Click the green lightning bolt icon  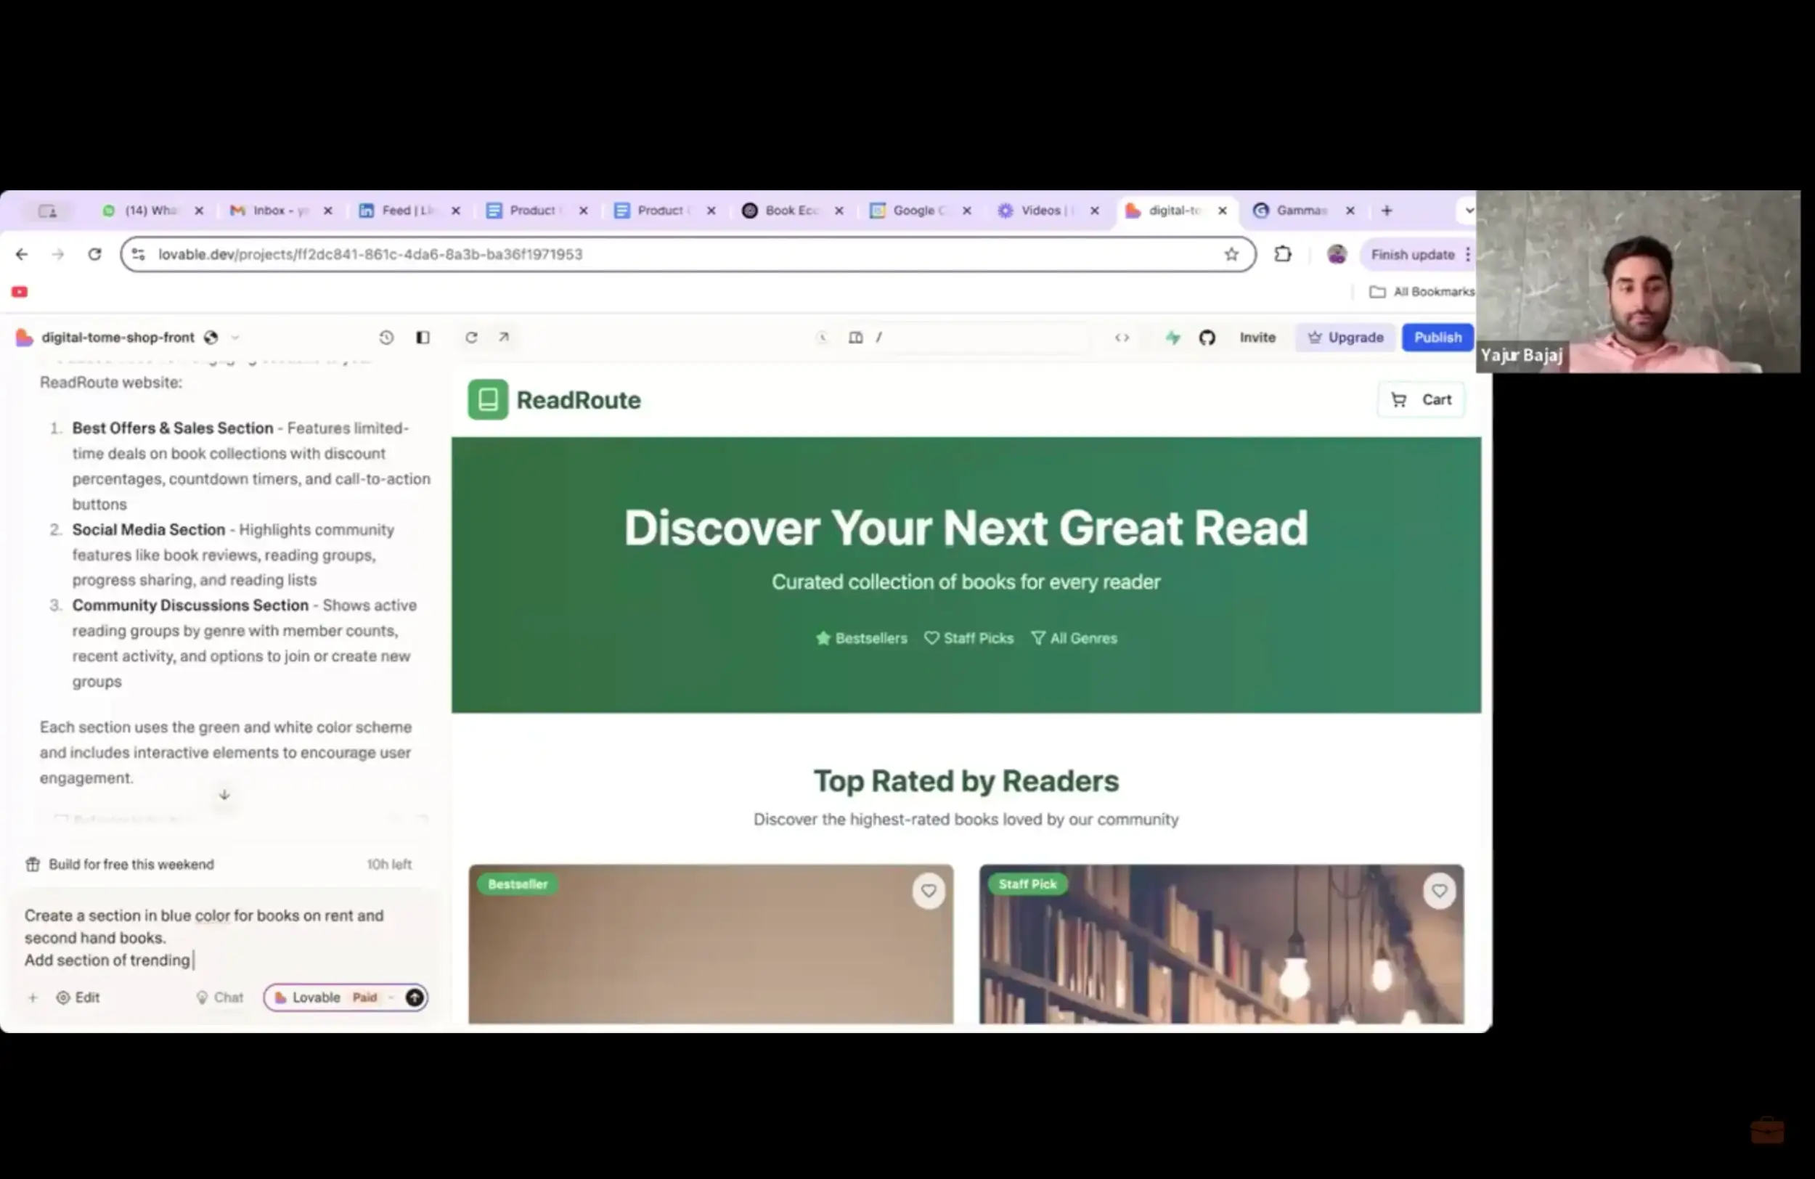coord(1173,337)
